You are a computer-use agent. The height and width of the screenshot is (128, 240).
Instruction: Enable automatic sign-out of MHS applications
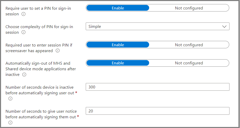coord(118,63)
